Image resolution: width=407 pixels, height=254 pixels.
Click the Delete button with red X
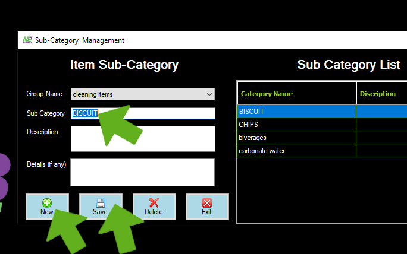[154, 207]
